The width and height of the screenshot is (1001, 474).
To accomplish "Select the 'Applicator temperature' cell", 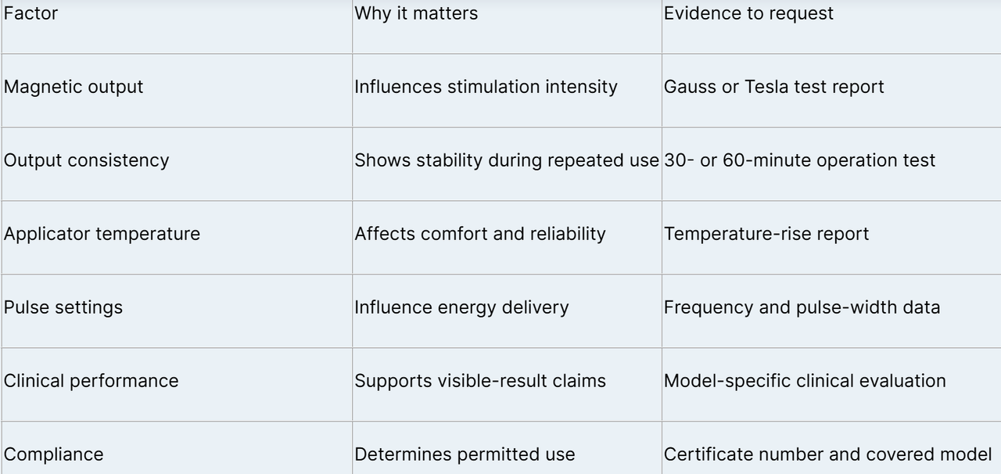I will click(x=177, y=238).
